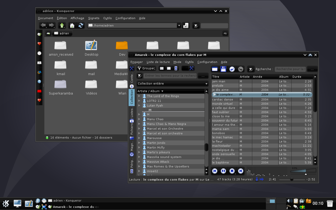
Task: Expand The Lord of the Rings artist
Action: click(139, 96)
